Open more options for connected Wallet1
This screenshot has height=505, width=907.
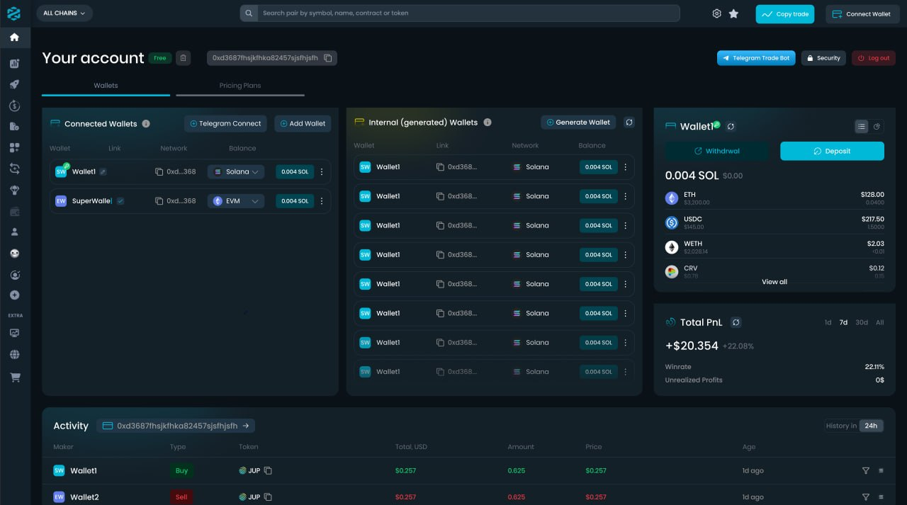[322, 171]
